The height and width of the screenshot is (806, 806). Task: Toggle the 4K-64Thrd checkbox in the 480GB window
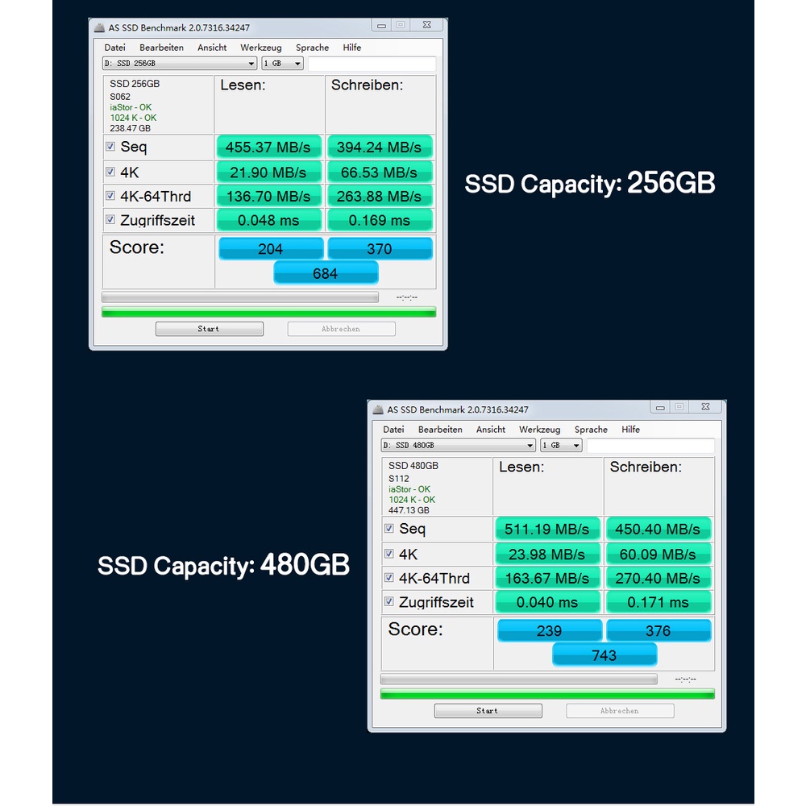pos(389,578)
